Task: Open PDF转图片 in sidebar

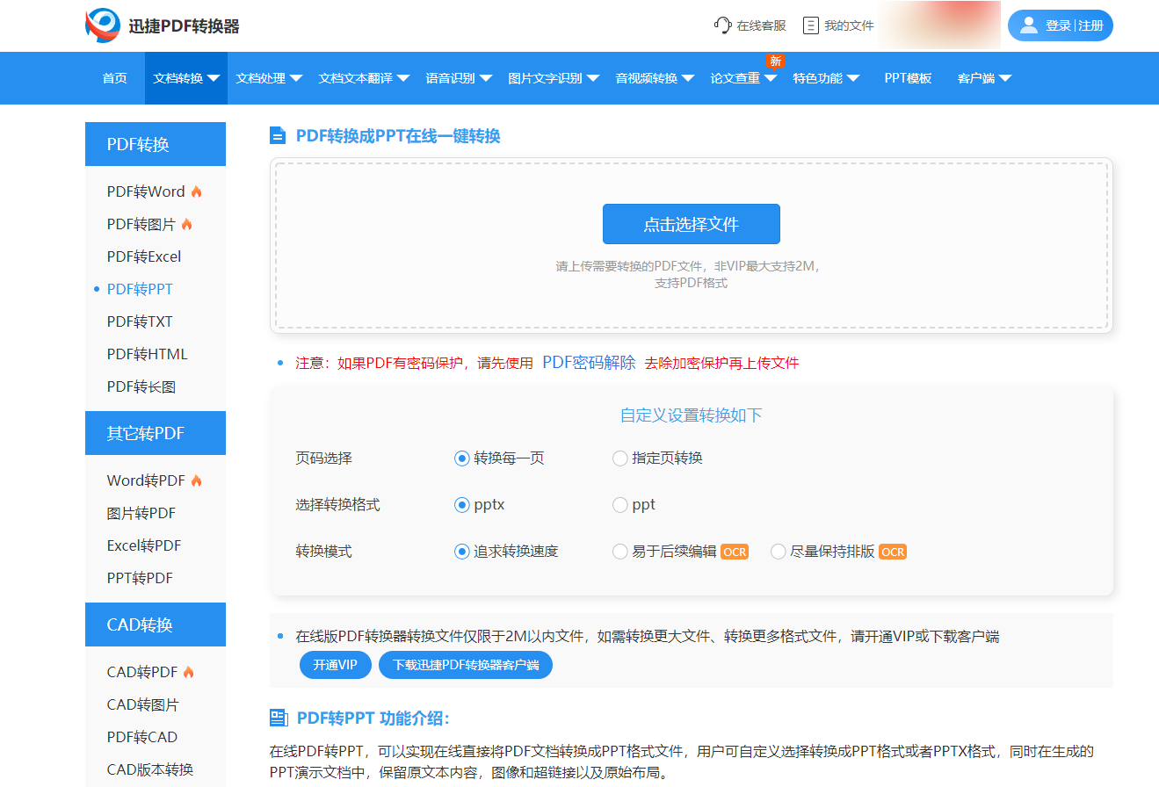Action: [141, 224]
